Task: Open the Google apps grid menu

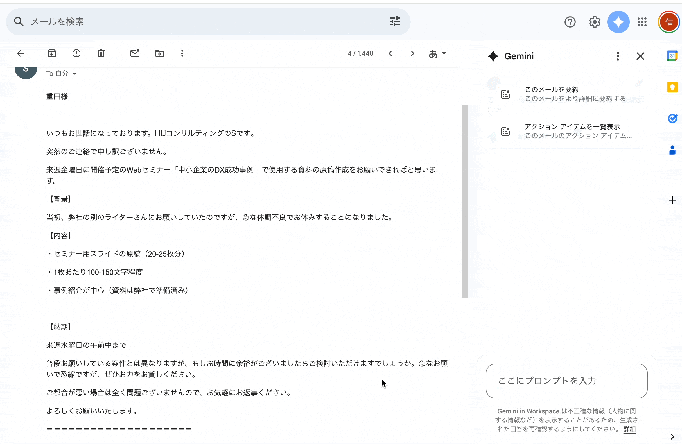Action: click(x=642, y=22)
